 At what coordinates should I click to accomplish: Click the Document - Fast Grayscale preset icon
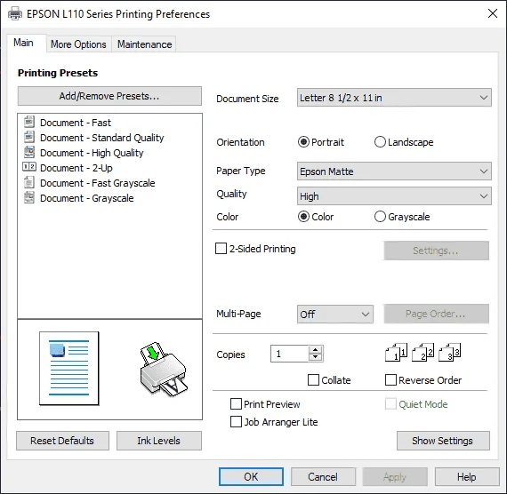point(29,182)
